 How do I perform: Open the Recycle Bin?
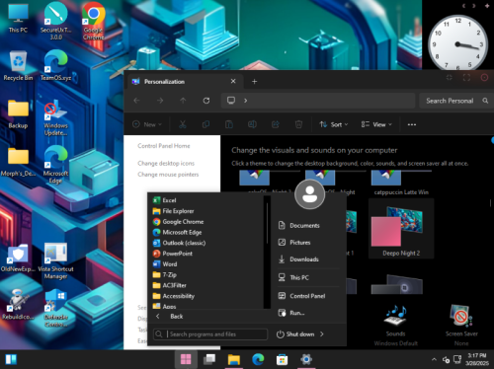point(18,66)
